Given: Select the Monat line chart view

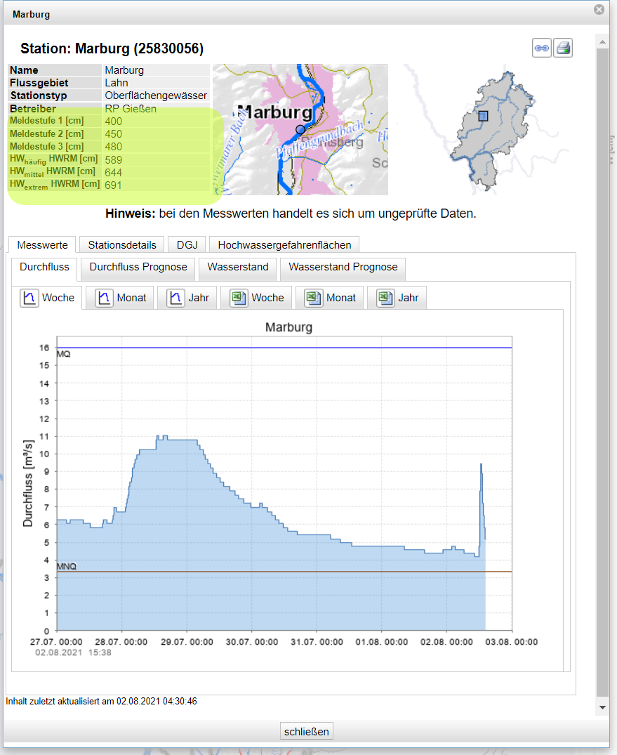Looking at the screenshot, I should click(x=122, y=298).
